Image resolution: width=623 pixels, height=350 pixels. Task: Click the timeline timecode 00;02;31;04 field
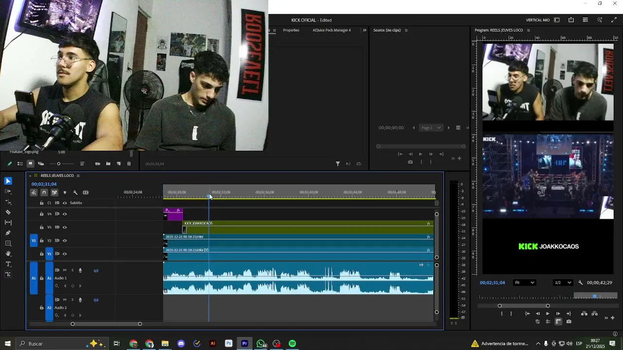click(44, 184)
